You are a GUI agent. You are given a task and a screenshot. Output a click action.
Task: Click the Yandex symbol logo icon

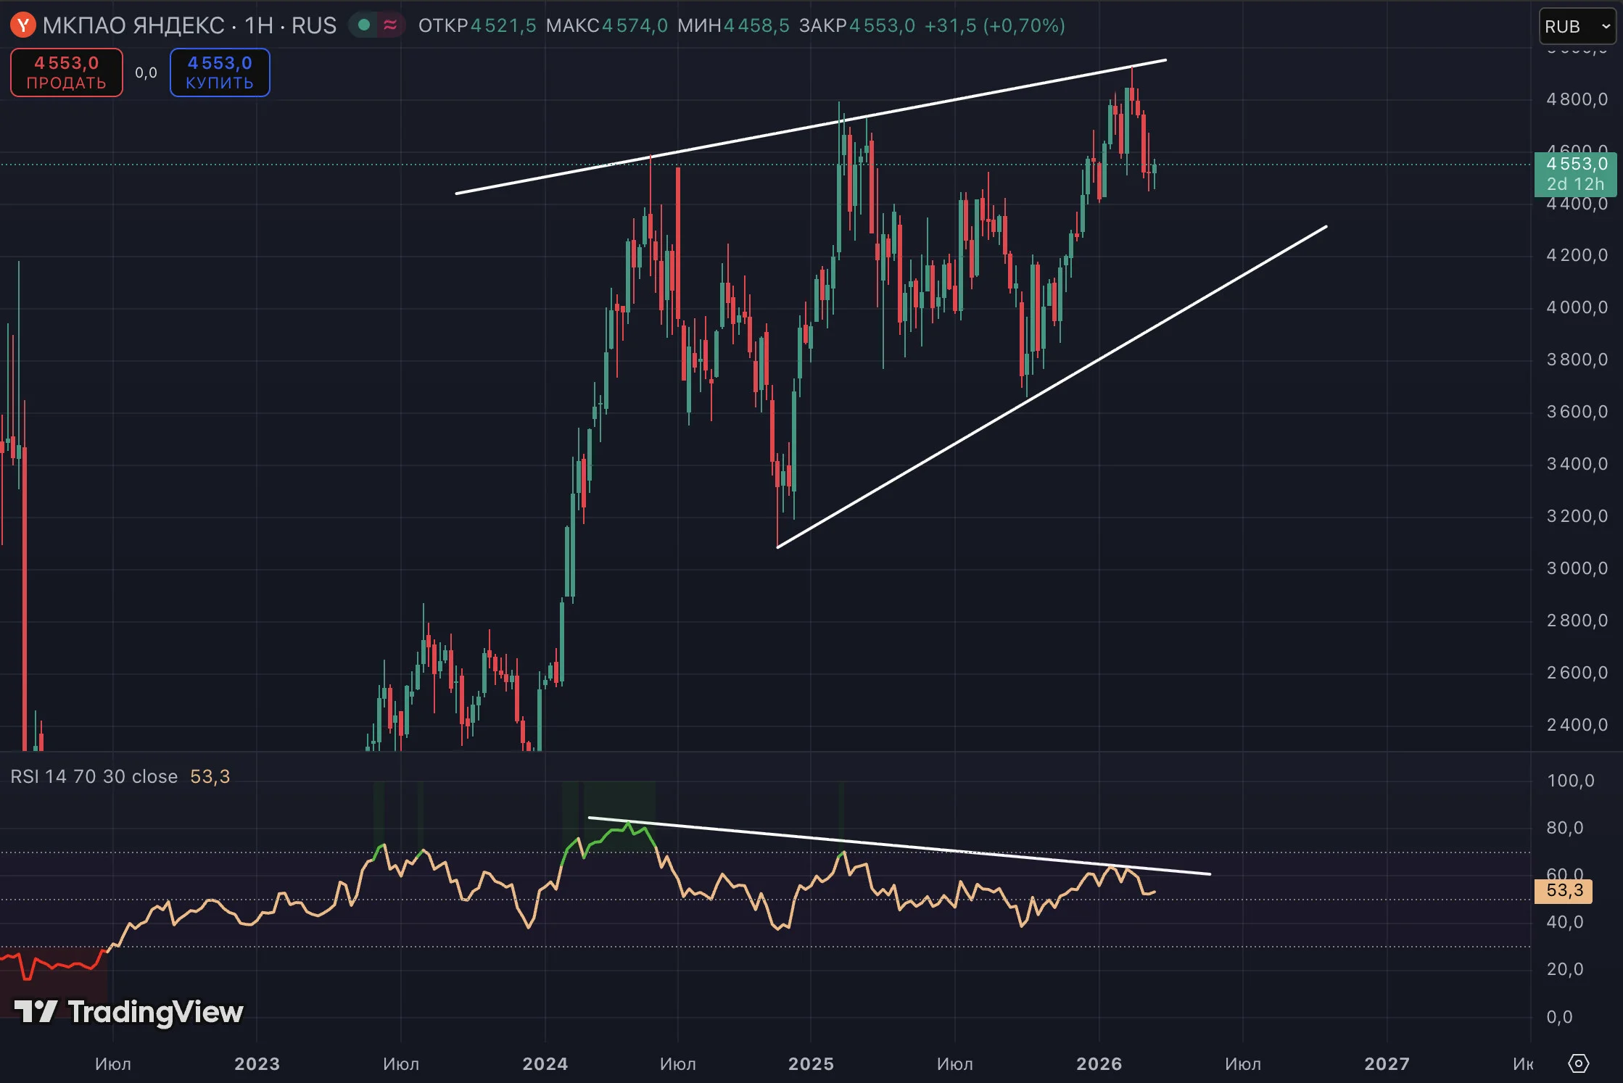click(22, 25)
